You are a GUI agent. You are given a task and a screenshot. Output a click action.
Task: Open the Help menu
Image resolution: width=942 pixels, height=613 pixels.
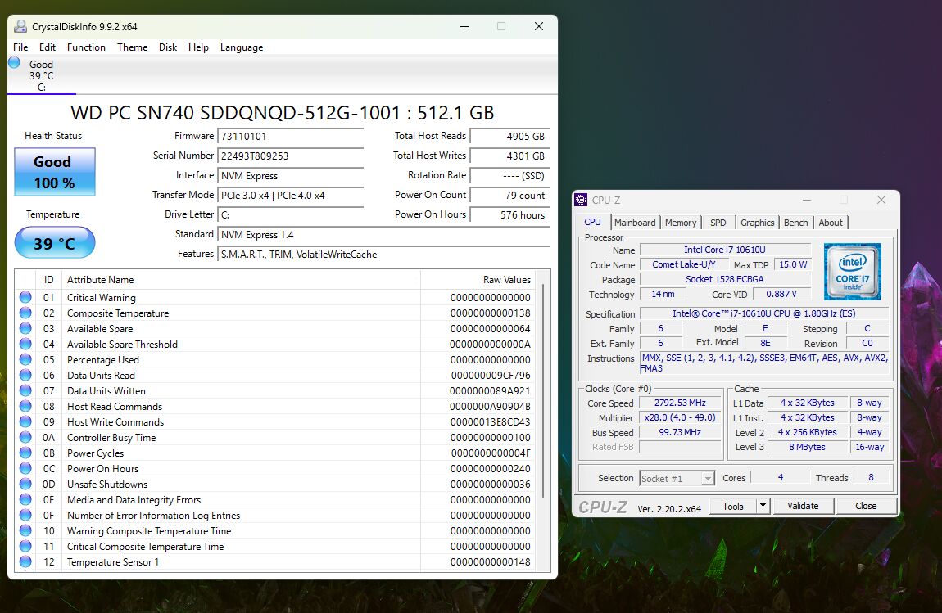click(x=198, y=47)
